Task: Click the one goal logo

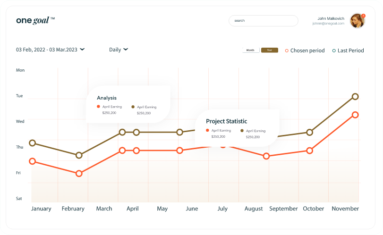Action: (x=35, y=20)
